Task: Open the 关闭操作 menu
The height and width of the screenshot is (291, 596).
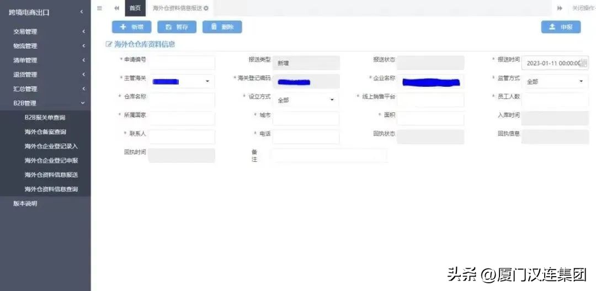Action: (583, 8)
